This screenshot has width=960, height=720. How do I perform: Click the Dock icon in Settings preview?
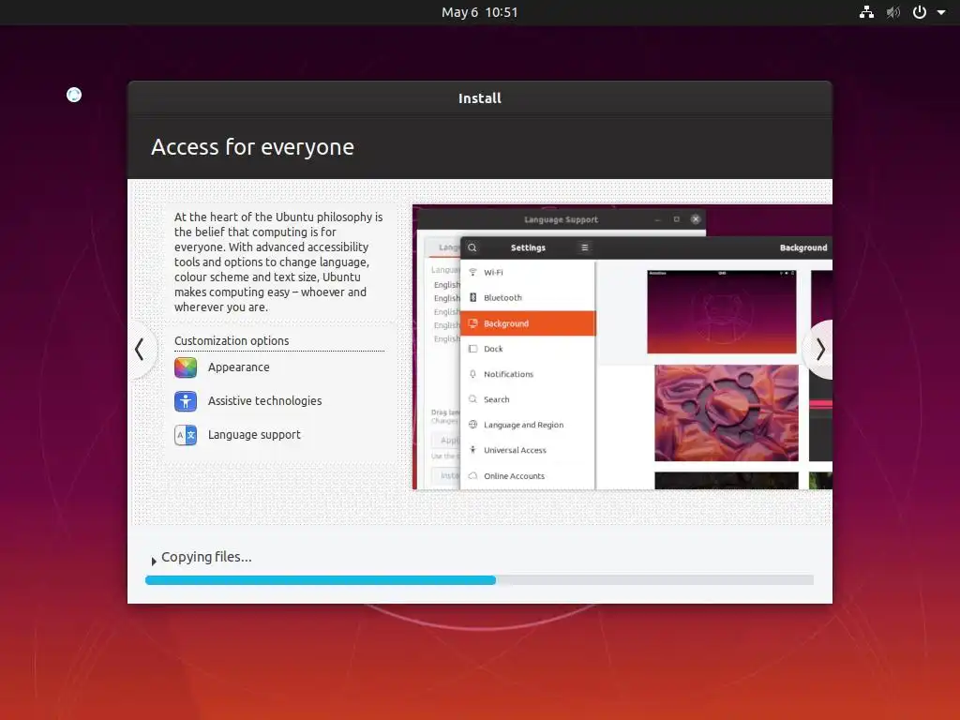coord(472,349)
